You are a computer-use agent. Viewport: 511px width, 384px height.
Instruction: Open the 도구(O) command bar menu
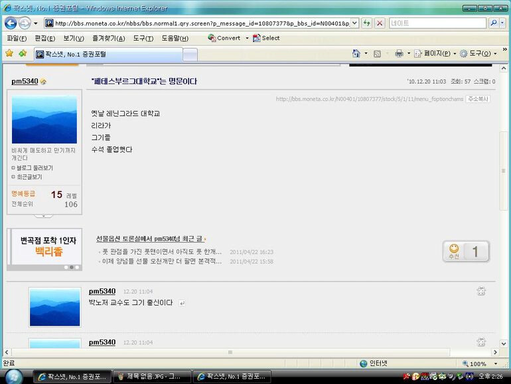tap(478, 54)
